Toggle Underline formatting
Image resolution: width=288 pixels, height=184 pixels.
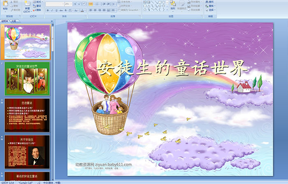56,10
